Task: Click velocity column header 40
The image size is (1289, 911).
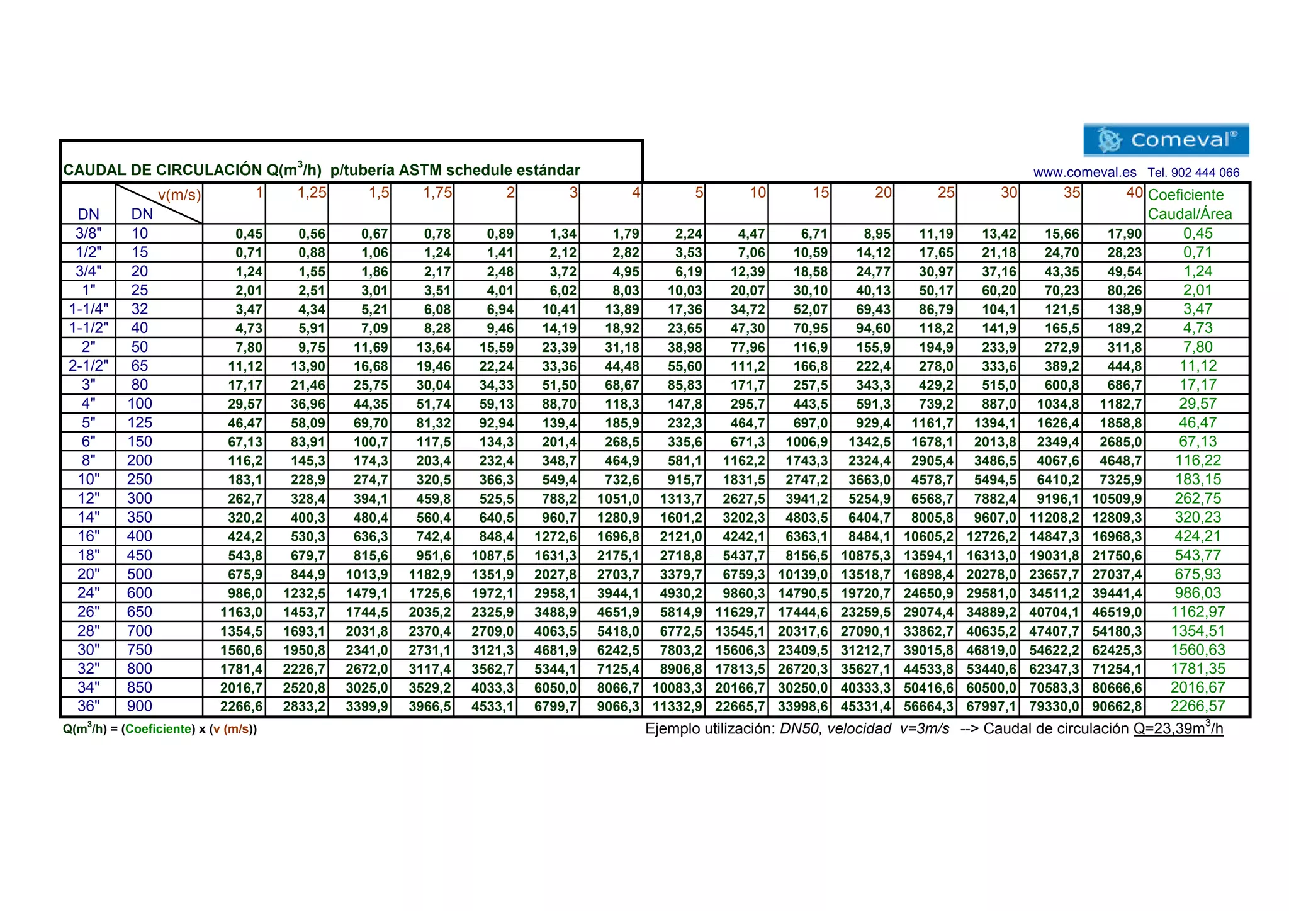Action: pos(1134,193)
